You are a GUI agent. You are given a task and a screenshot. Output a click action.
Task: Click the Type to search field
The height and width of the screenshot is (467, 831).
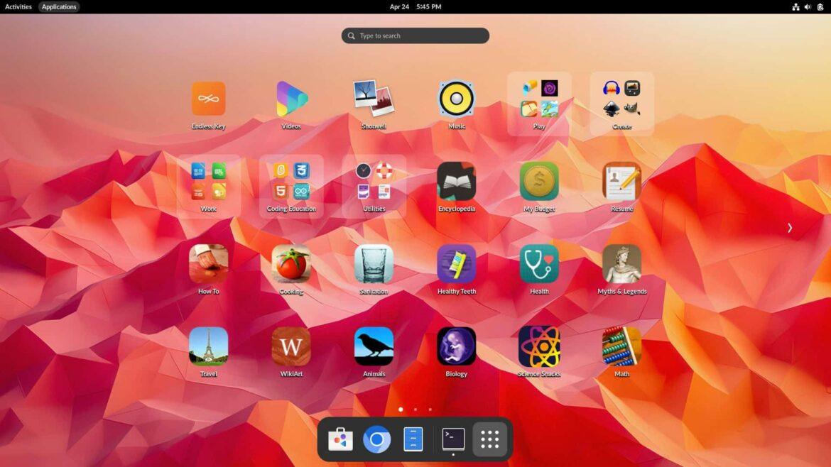pyautogui.click(x=415, y=35)
